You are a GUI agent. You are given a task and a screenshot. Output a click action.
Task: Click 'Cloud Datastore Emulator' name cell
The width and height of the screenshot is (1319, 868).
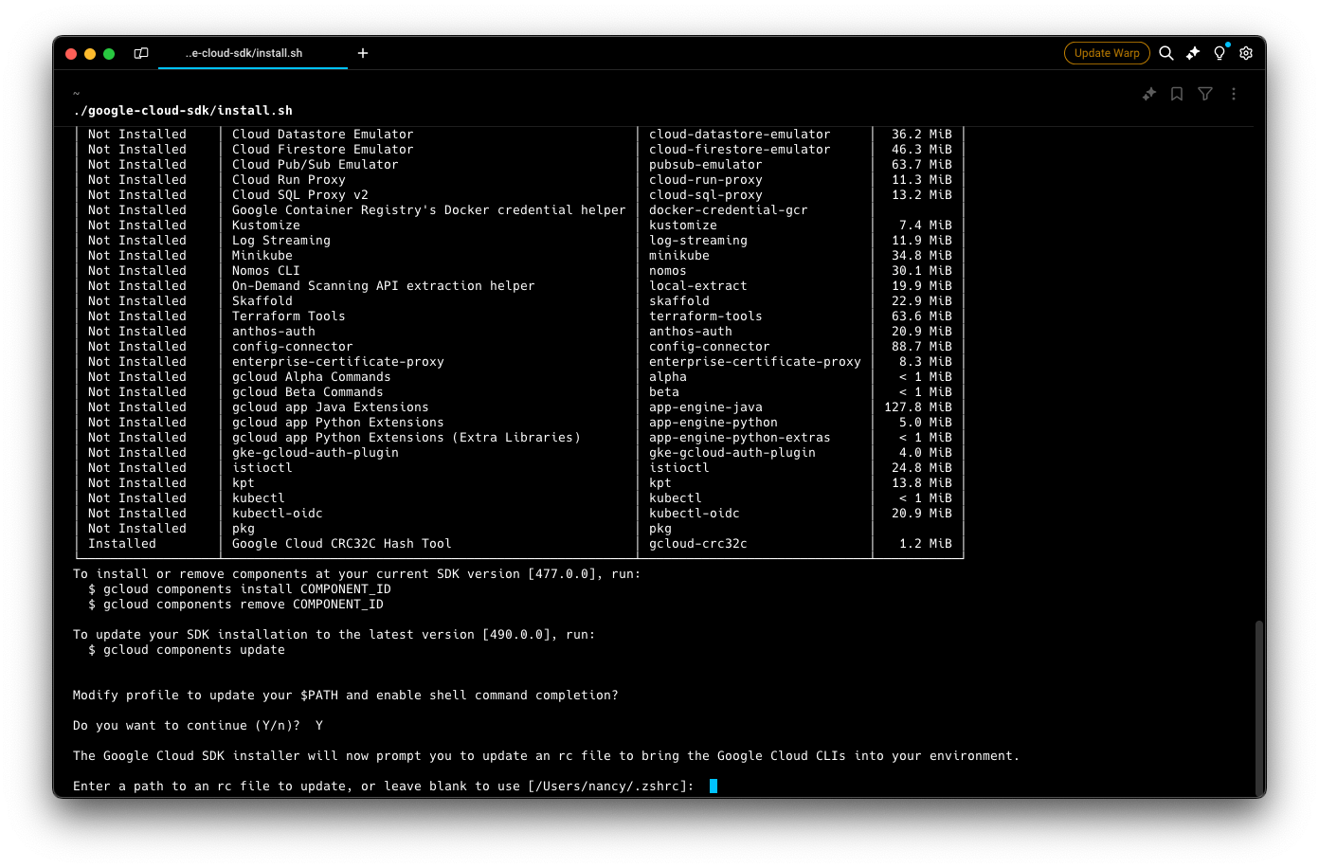point(322,135)
